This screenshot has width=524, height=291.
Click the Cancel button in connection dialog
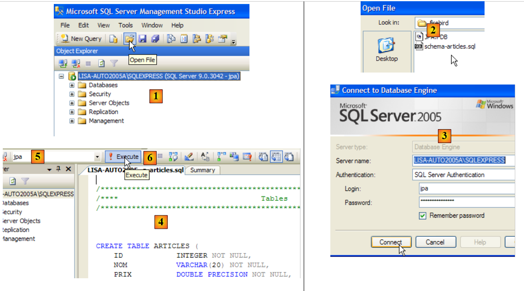[x=435, y=242]
